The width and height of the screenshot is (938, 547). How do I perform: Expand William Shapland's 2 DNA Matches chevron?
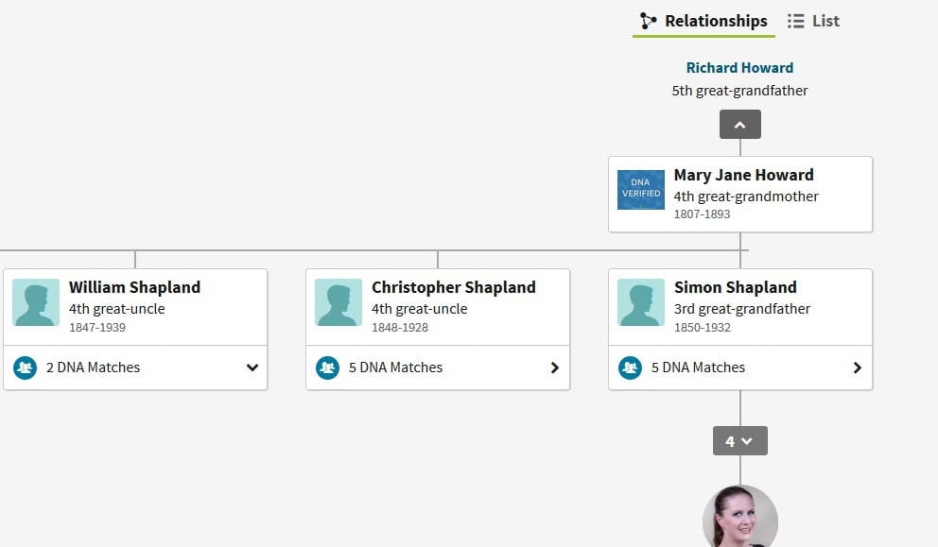252,368
